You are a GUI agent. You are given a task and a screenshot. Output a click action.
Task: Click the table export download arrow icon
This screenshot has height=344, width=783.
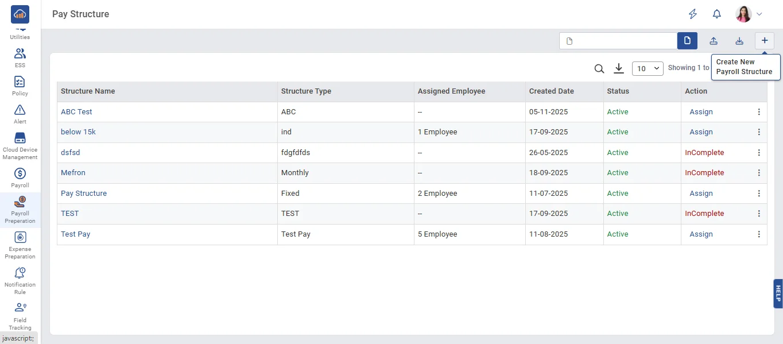click(619, 69)
